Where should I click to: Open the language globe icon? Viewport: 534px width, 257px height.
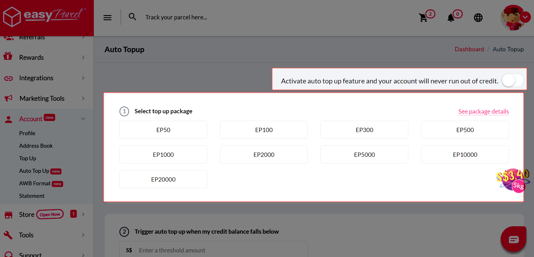click(x=478, y=17)
